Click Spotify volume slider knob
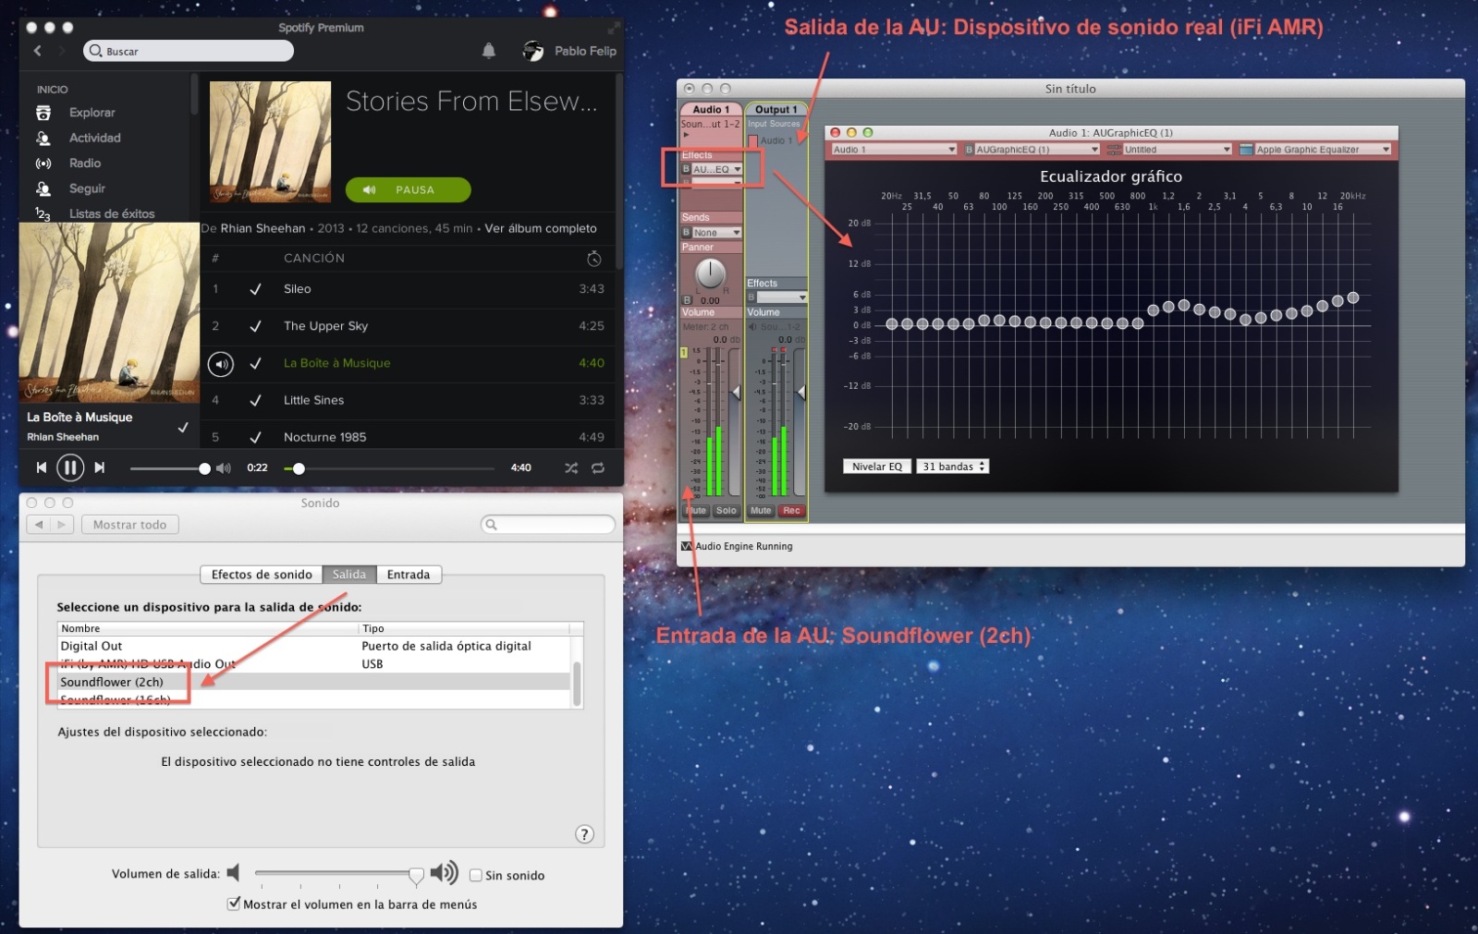The width and height of the screenshot is (1478, 934). (204, 468)
